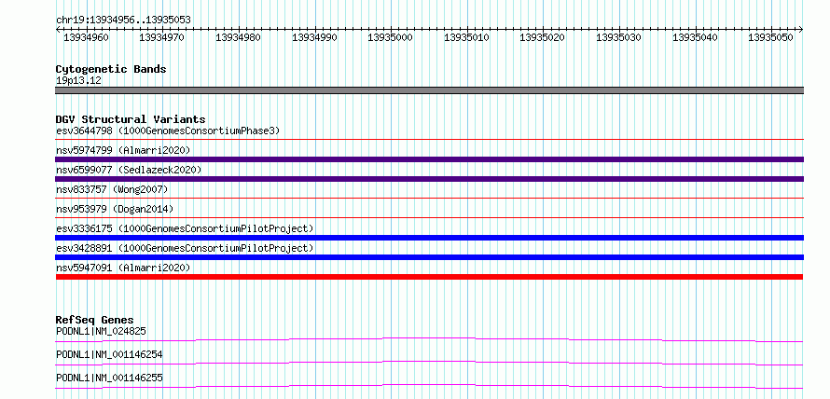Click the chr19:13934956..13935053 region label
Image resolution: width=830 pixels, height=399 pixels.
point(123,20)
